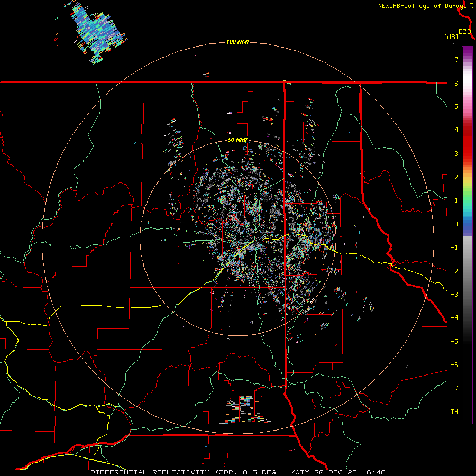Click the 0.5 DEG elevation label

click(x=259, y=472)
